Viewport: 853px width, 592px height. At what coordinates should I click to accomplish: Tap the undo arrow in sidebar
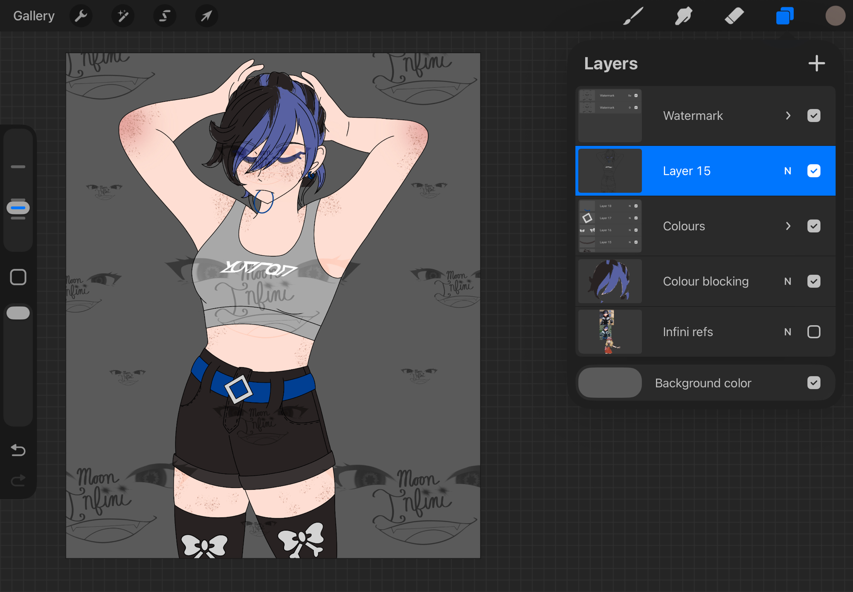coord(18,450)
